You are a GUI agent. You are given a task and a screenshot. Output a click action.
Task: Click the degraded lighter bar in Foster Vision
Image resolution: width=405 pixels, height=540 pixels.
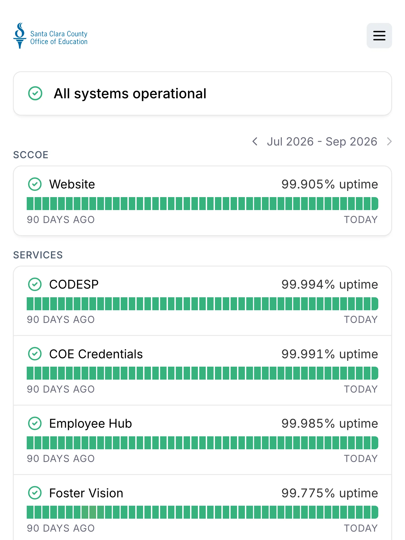93,512
